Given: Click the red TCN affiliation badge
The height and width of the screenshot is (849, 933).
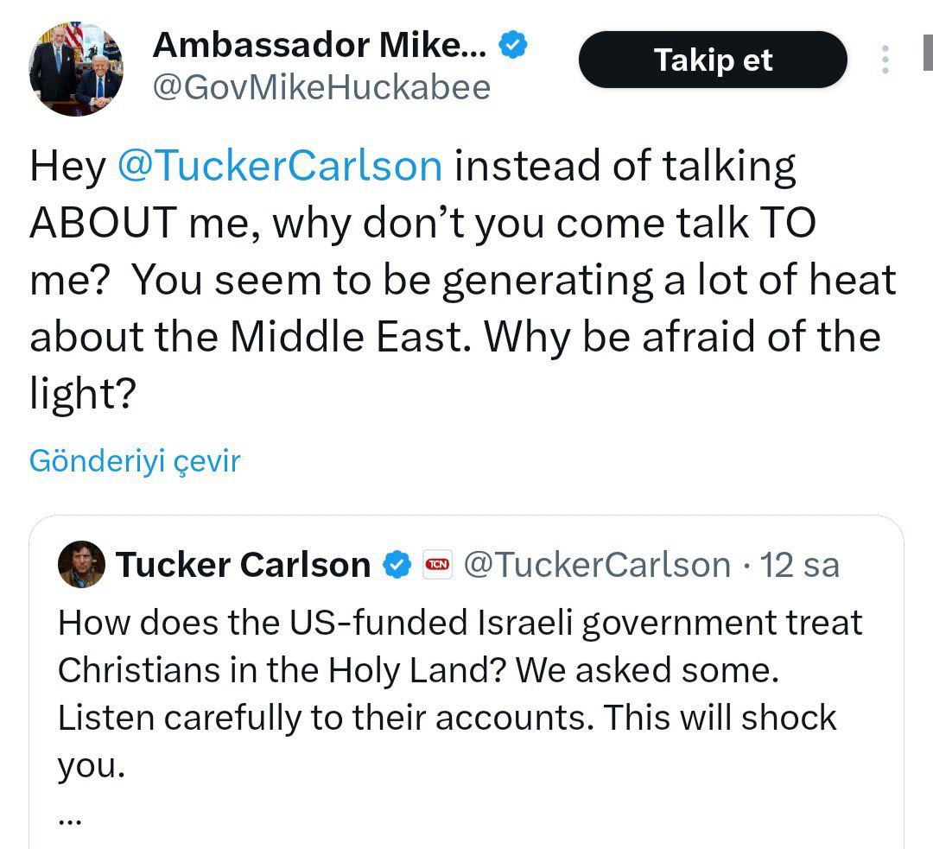Looking at the screenshot, I should [x=438, y=566].
